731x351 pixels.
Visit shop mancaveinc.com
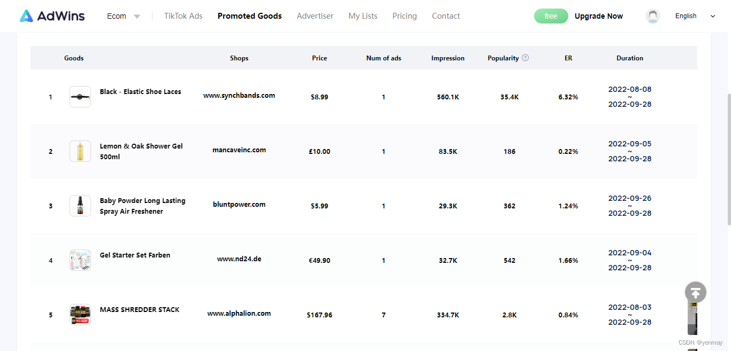pos(239,150)
